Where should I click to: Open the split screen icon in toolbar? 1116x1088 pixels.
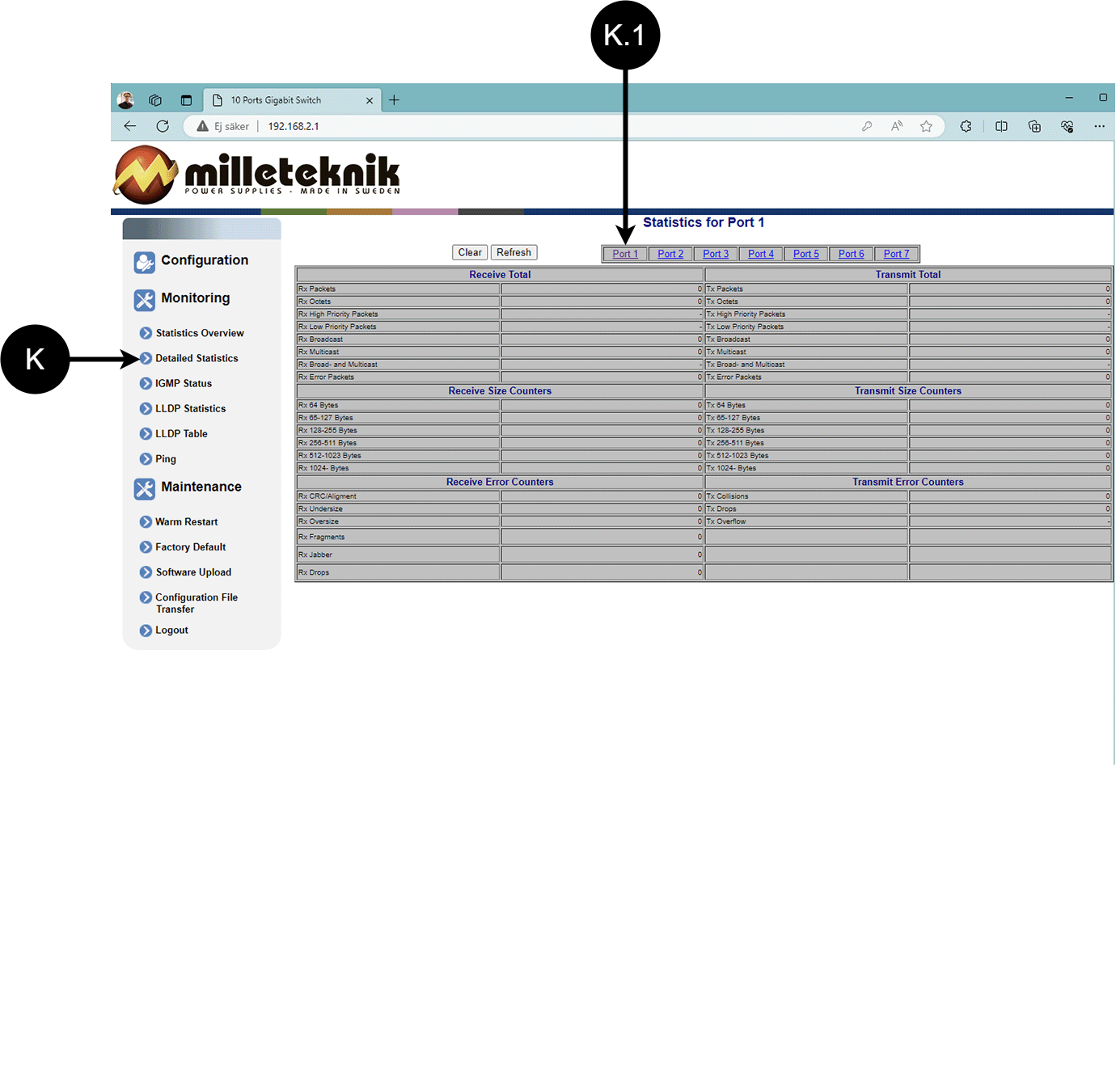coord(1001,126)
